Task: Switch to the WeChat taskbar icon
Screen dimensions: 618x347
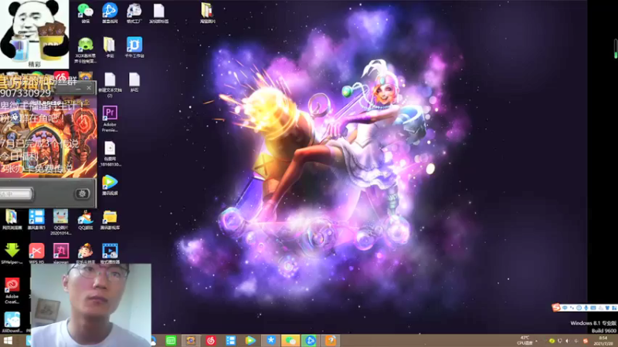Action: (x=290, y=341)
